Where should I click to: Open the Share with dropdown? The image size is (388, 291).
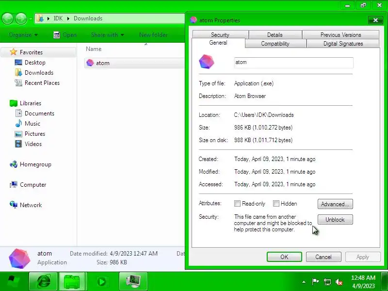(107, 35)
